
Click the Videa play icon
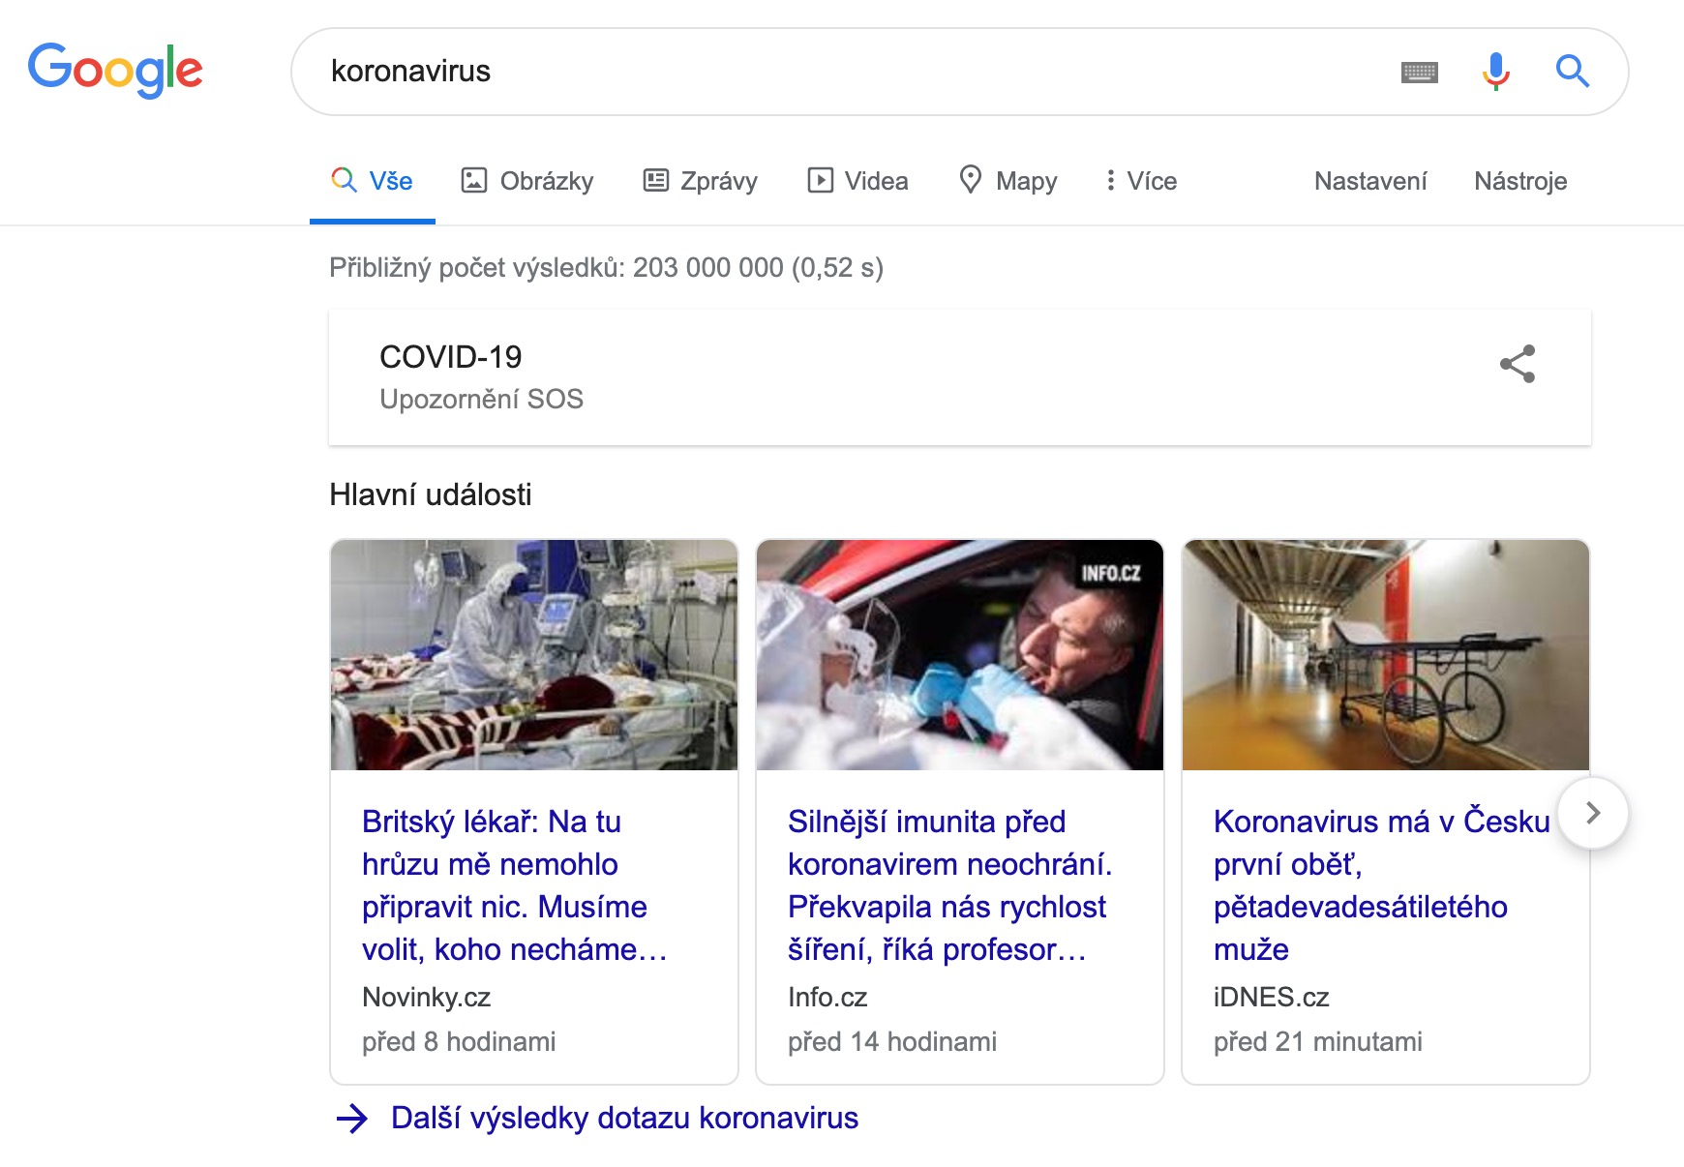pos(820,181)
